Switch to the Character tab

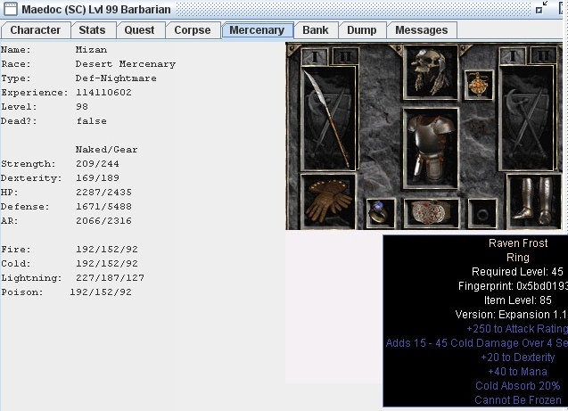(36, 30)
